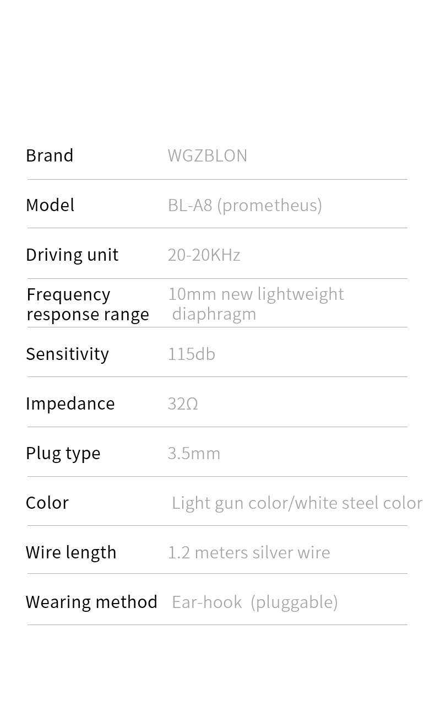Select the Light gun color/white steel color text

click(x=297, y=503)
